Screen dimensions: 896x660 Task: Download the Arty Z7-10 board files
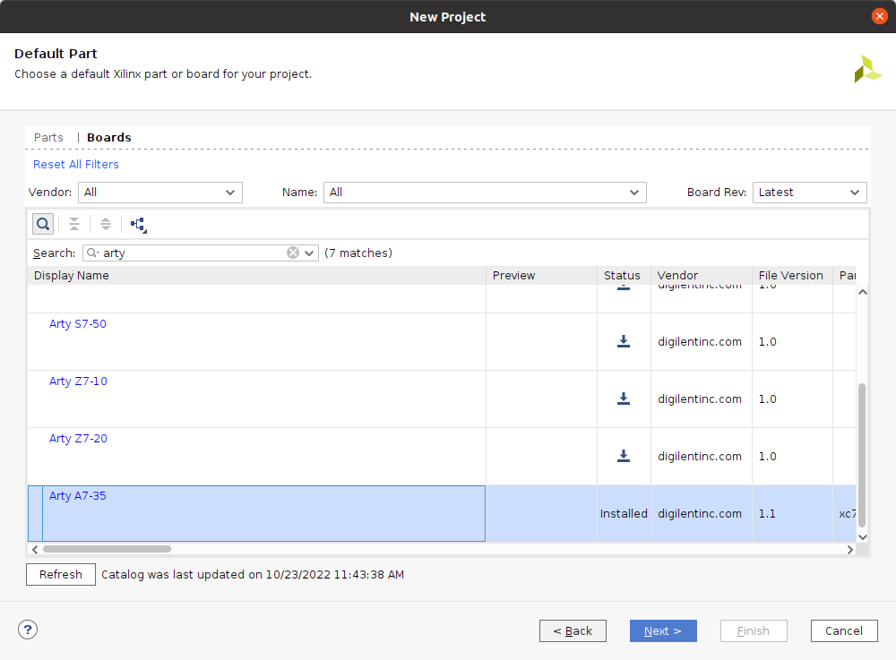(x=624, y=399)
